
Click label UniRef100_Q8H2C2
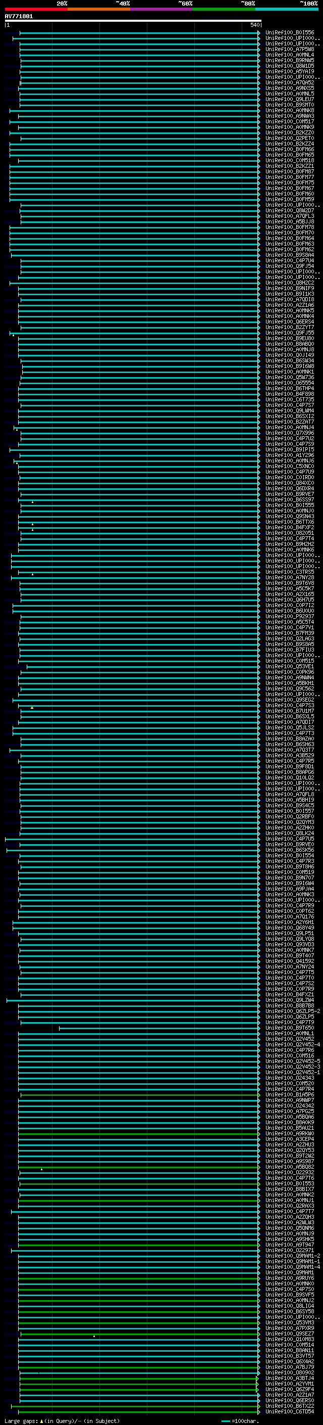(x=289, y=283)
